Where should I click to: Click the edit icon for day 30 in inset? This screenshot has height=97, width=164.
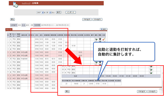[x=151, y=69]
